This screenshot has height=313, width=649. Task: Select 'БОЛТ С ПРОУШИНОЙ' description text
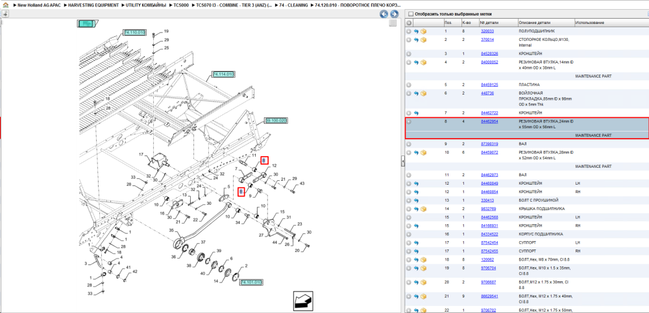pos(537,200)
